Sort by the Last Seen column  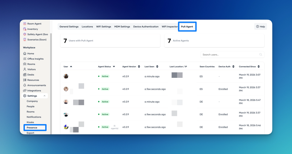157,67
